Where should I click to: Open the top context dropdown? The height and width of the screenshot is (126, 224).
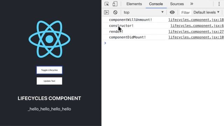(x=144, y=13)
